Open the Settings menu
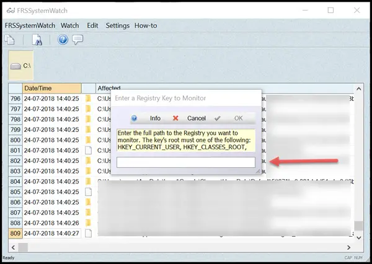 (118, 25)
